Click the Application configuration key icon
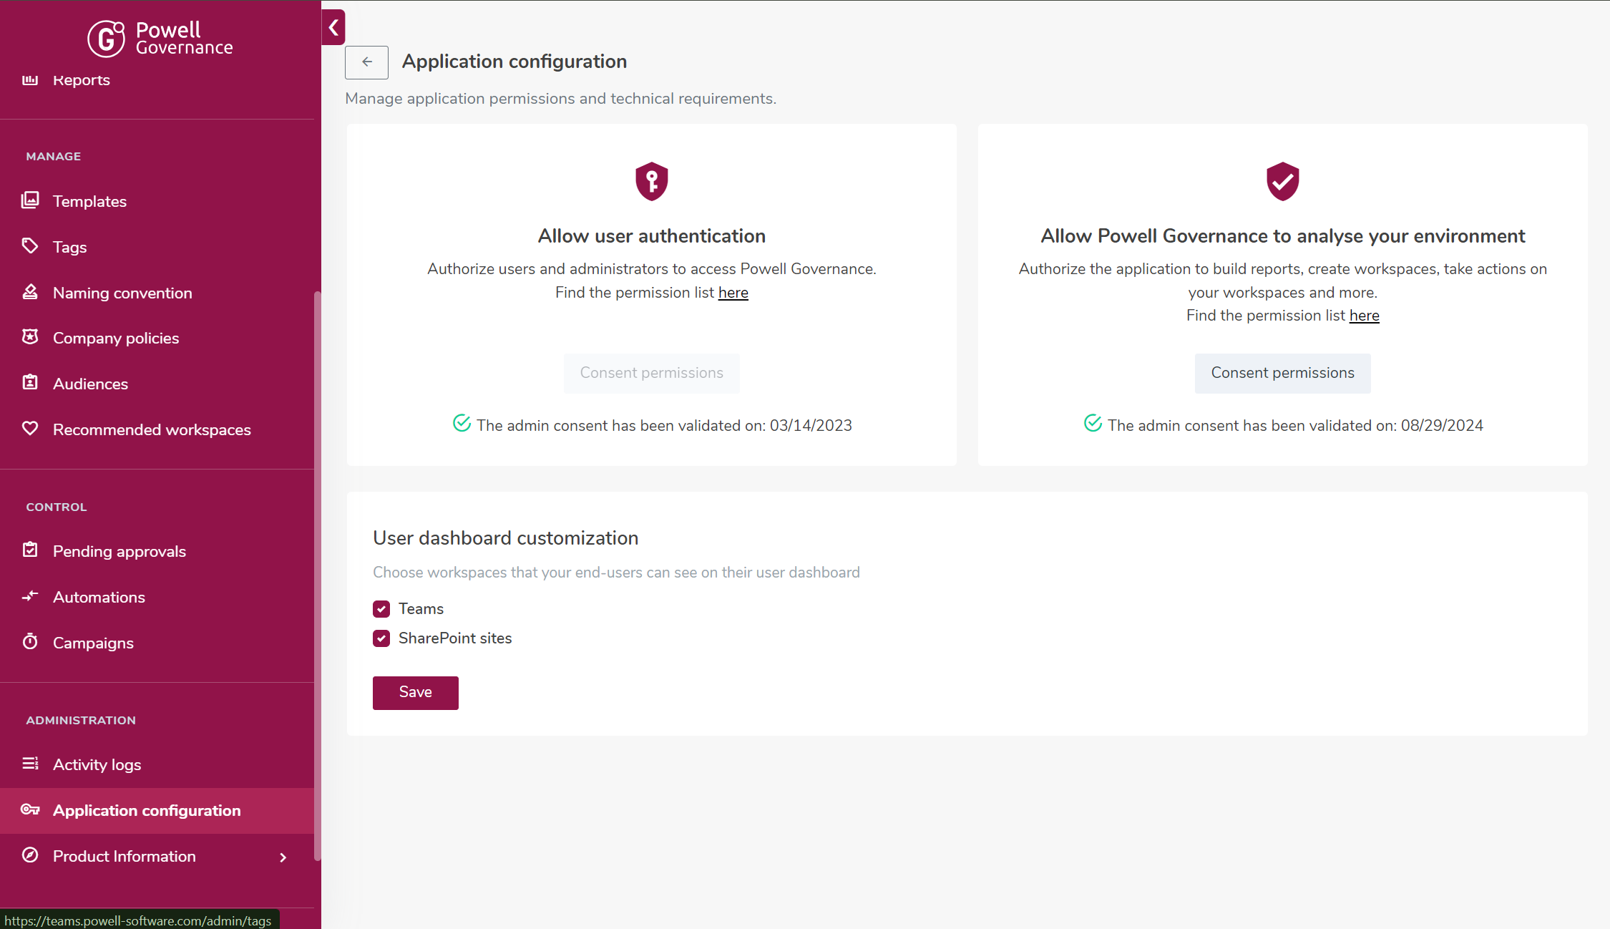 (30, 809)
